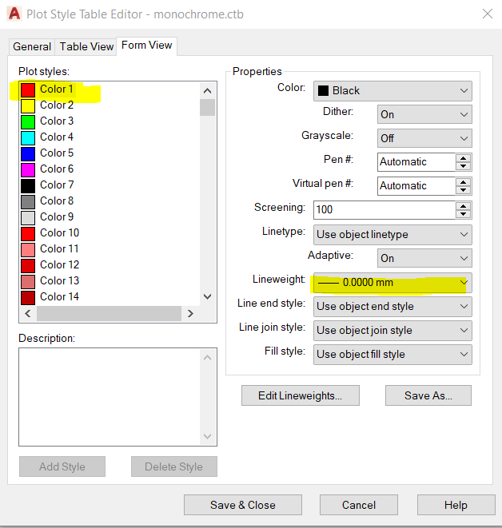
Task: Open the Fill style dropdown
Action: [x=392, y=354]
